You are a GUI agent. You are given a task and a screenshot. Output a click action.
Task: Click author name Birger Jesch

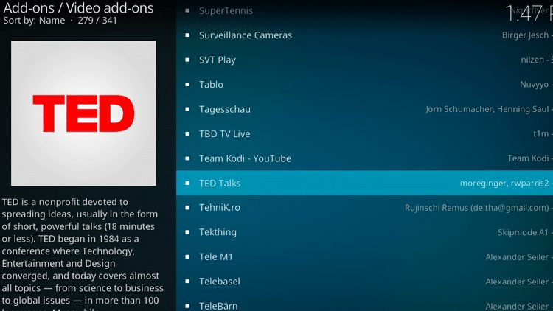525,35
